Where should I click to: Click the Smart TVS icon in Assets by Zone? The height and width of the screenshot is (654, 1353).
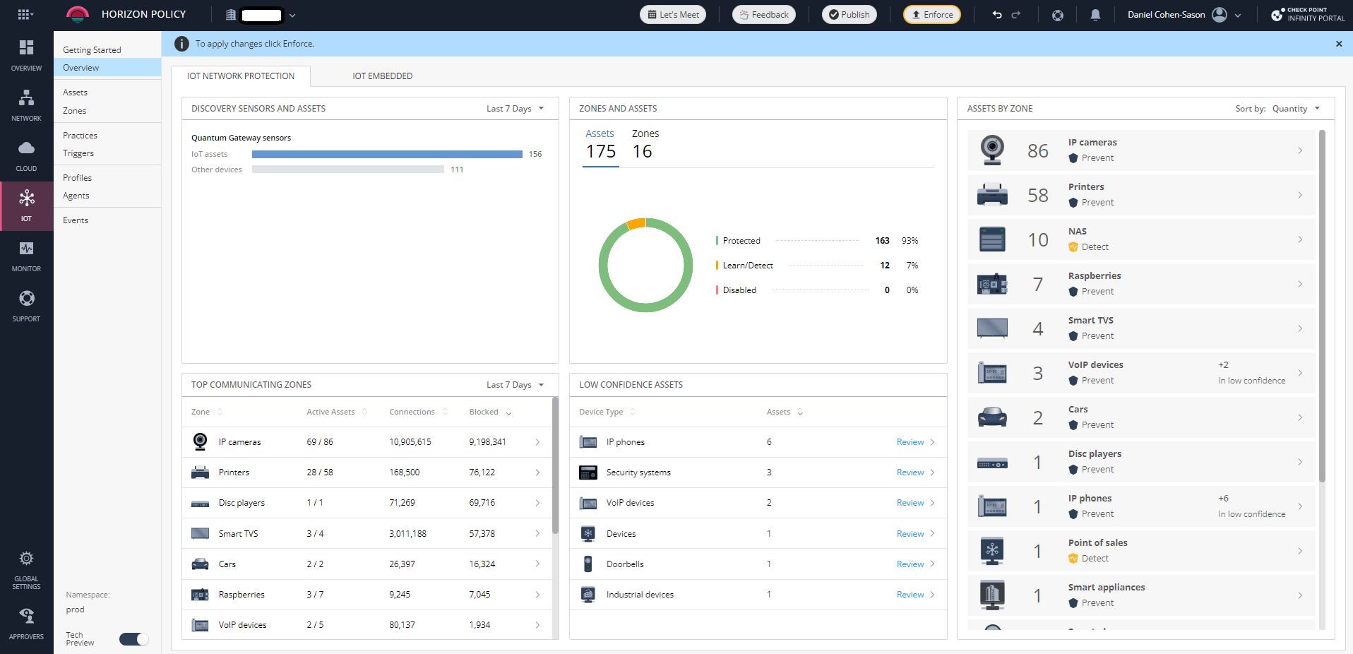992,328
